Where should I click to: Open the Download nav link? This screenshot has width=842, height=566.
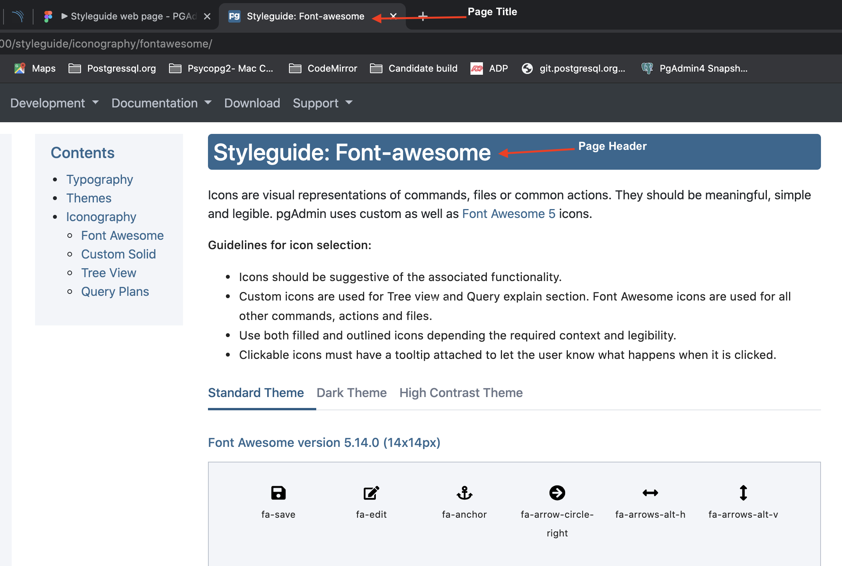point(252,103)
